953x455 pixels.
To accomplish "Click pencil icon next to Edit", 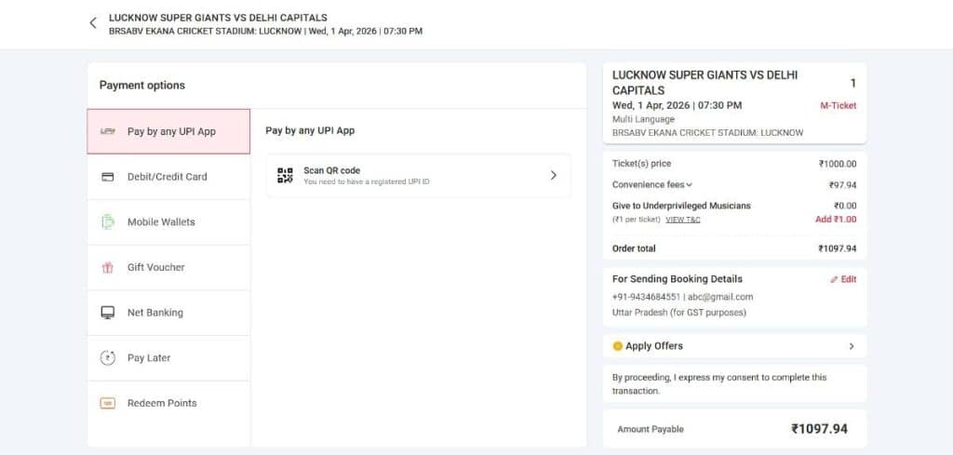I will (x=834, y=279).
